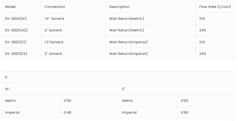Click the 1½" size heading cell
The width and height of the screenshot is (238, 121).
point(7,89)
